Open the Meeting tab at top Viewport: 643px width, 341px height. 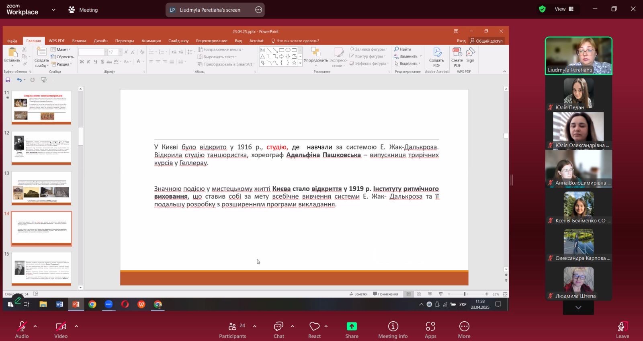click(83, 10)
